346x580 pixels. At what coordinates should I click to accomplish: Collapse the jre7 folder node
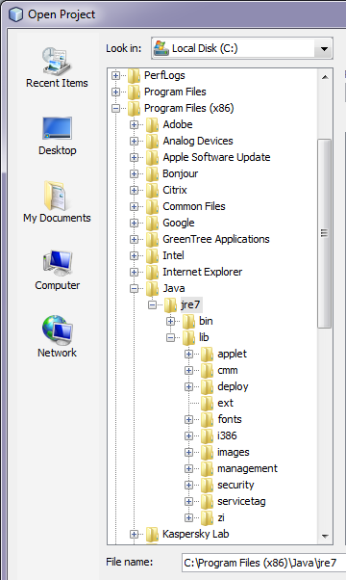coord(152,305)
